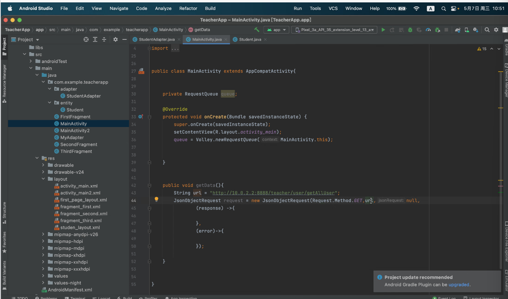The height and width of the screenshot is (299, 508).
Task: Go to previous highlighted error up arrow
Action: [x=492, y=49]
